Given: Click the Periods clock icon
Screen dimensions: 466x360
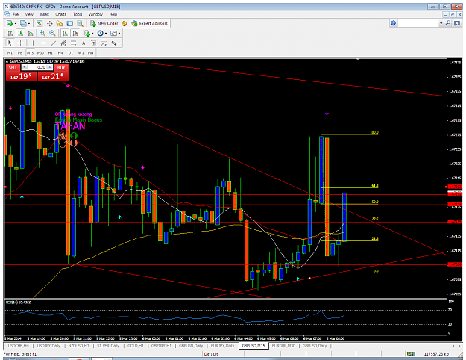Looking at the screenshot, I should 100,33.
